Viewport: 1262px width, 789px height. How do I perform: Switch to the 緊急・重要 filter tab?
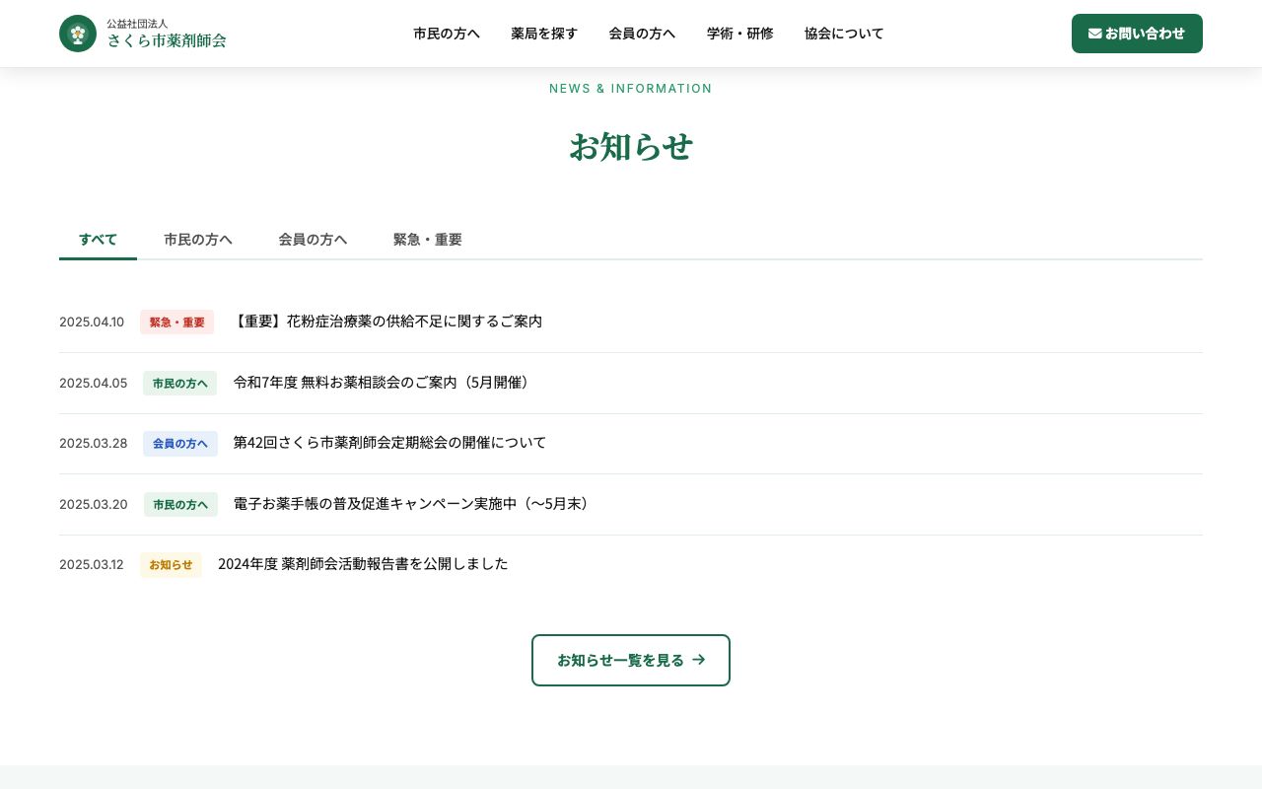pyautogui.click(x=427, y=239)
